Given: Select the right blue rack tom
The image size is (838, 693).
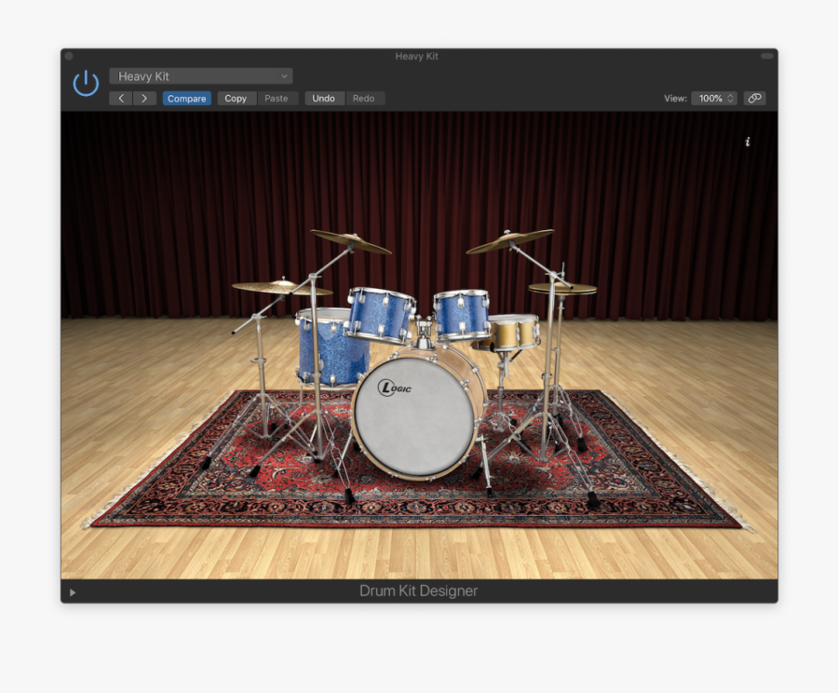Looking at the screenshot, I should tap(461, 315).
